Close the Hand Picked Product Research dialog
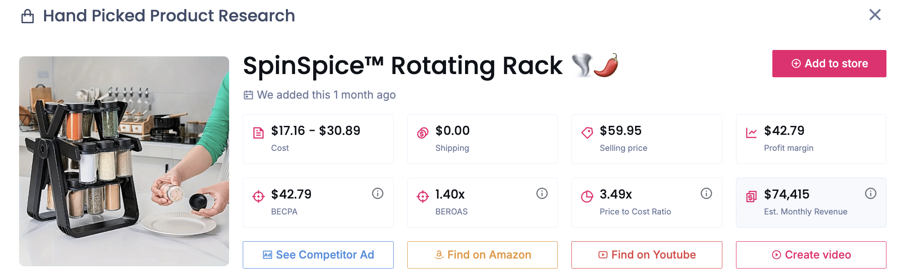This screenshot has height=279, width=901. click(875, 15)
